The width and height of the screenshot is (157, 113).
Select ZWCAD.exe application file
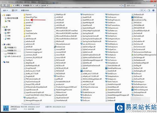pyautogui.click(x=137, y=17)
